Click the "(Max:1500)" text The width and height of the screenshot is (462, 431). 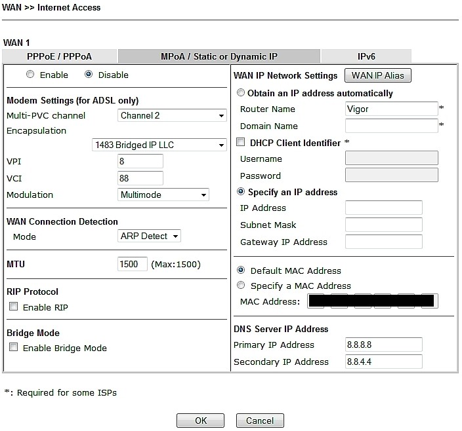(176, 265)
